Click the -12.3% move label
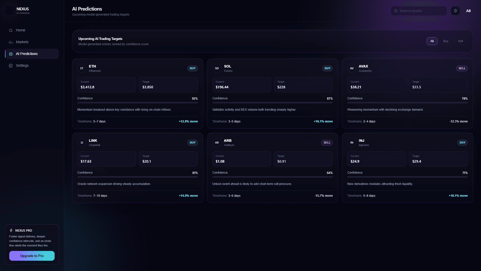 pyautogui.click(x=458, y=121)
